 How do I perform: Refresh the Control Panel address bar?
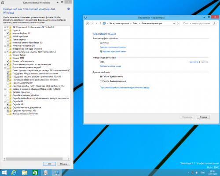tap(178, 23)
